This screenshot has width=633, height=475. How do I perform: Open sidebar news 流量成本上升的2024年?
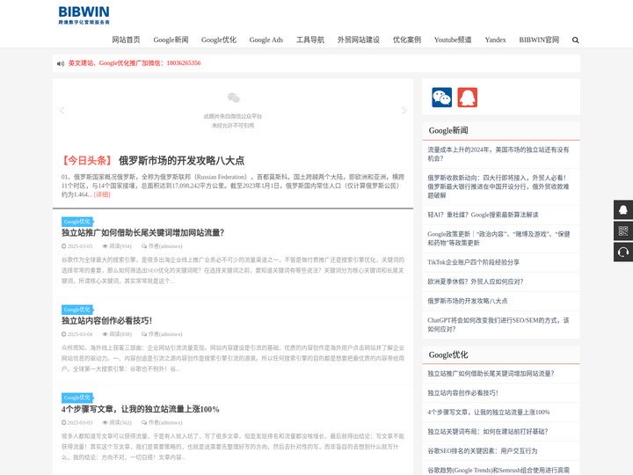click(x=498, y=154)
